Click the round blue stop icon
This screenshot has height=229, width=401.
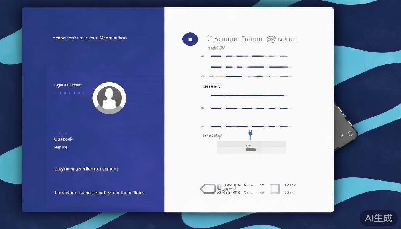[x=190, y=39]
